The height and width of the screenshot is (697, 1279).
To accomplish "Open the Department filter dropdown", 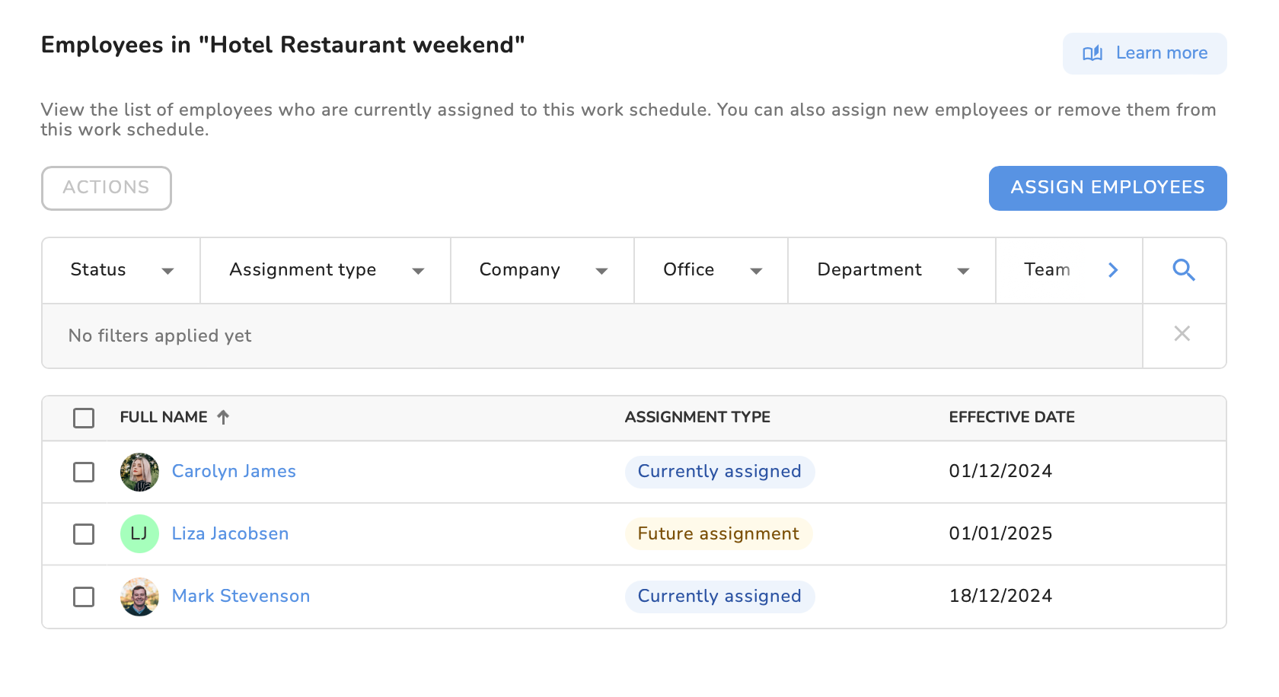I will click(892, 270).
